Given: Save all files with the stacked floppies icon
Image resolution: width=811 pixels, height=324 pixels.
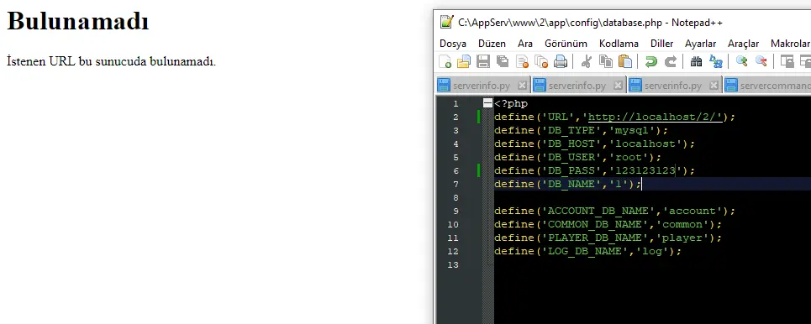Looking at the screenshot, I should tap(503, 61).
